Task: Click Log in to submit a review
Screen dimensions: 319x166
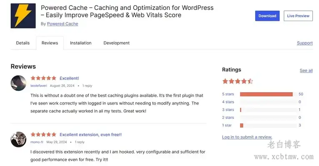Action: click(x=247, y=137)
